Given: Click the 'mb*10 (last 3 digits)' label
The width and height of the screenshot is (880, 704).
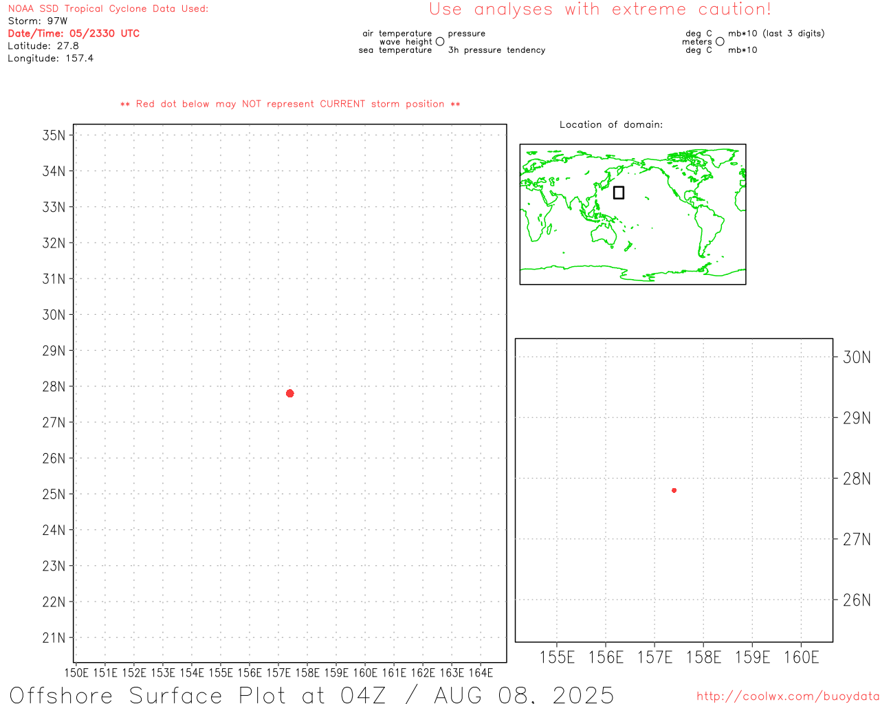Looking at the screenshot, I should point(776,33).
